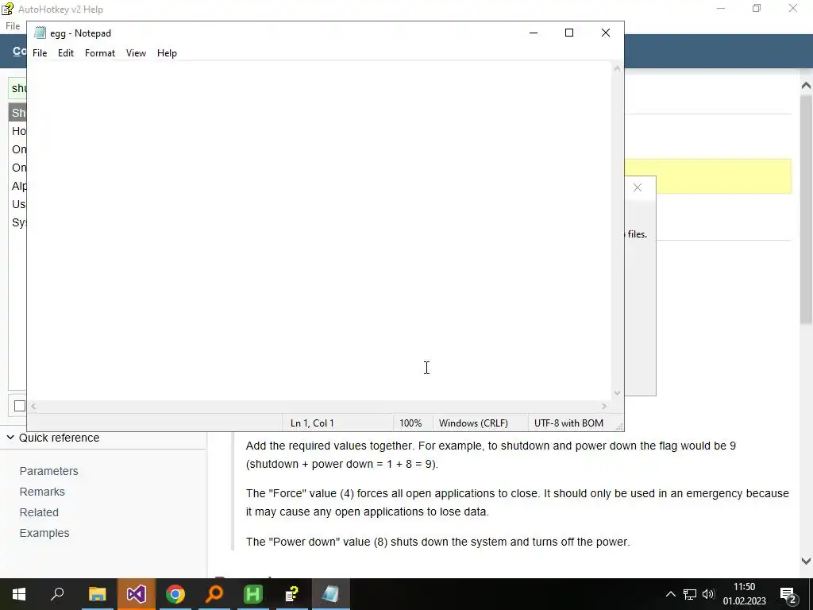Maximize the egg Notepad window
Image resolution: width=813 pixels, height=610 pixels.
click(x=569, y=33)
